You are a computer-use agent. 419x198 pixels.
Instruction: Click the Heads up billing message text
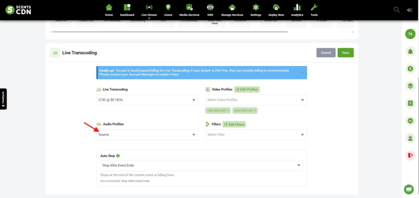click(x=194, y=73)
